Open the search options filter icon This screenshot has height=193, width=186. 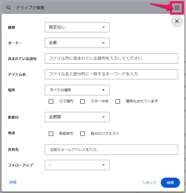[177, 8]
